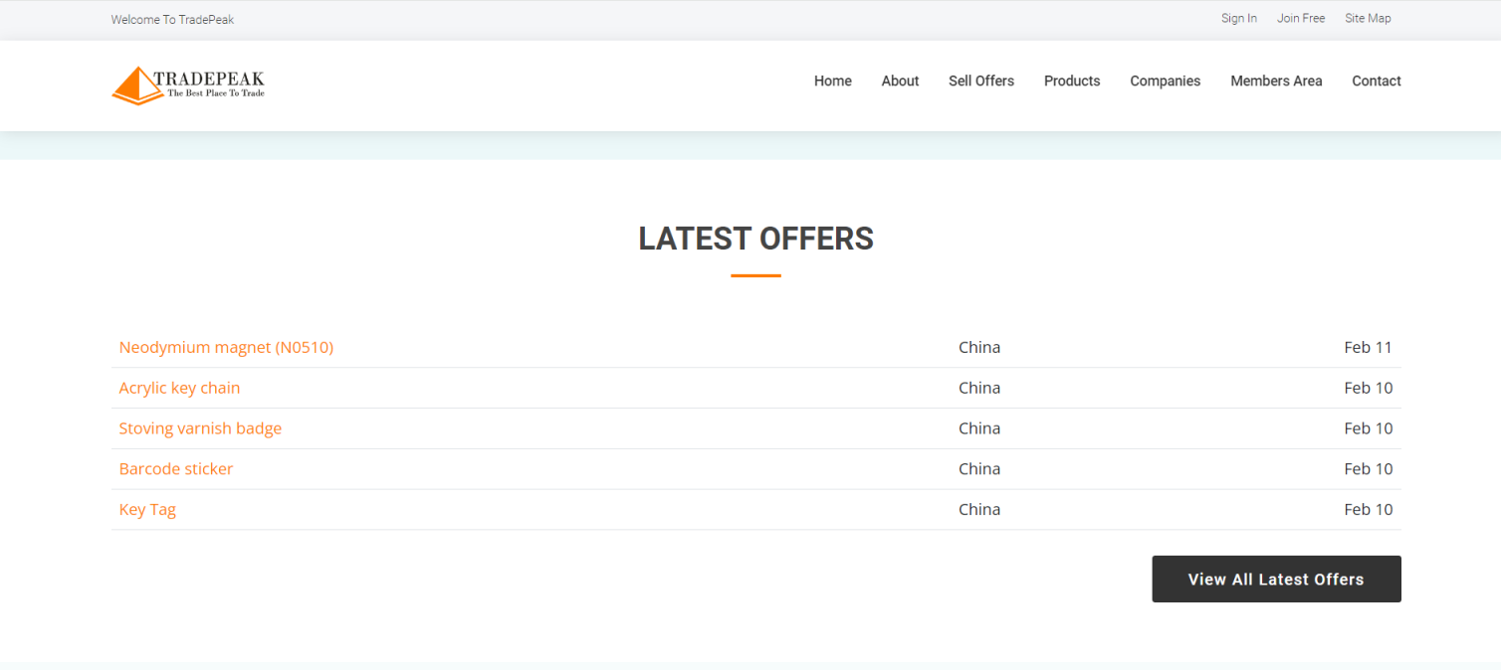The image size is (1501, 670).
Task: Click the TradePeak logo
Action: click(187, 84)
